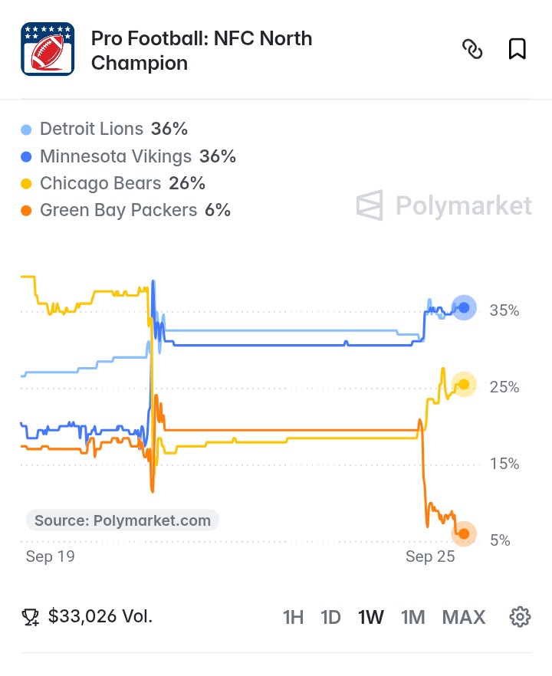Screen dimensions: 552x676
Task: Click the blue Vikings endpoint marker
Action: tap(464, 307)
